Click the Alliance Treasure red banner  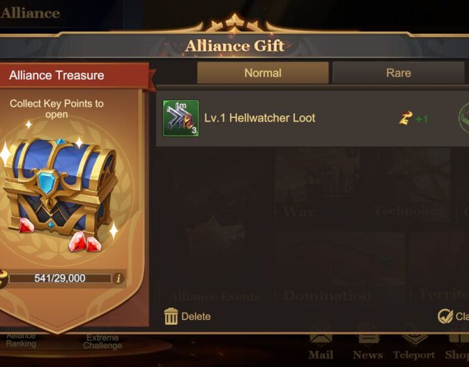click(x=75, y=75)
